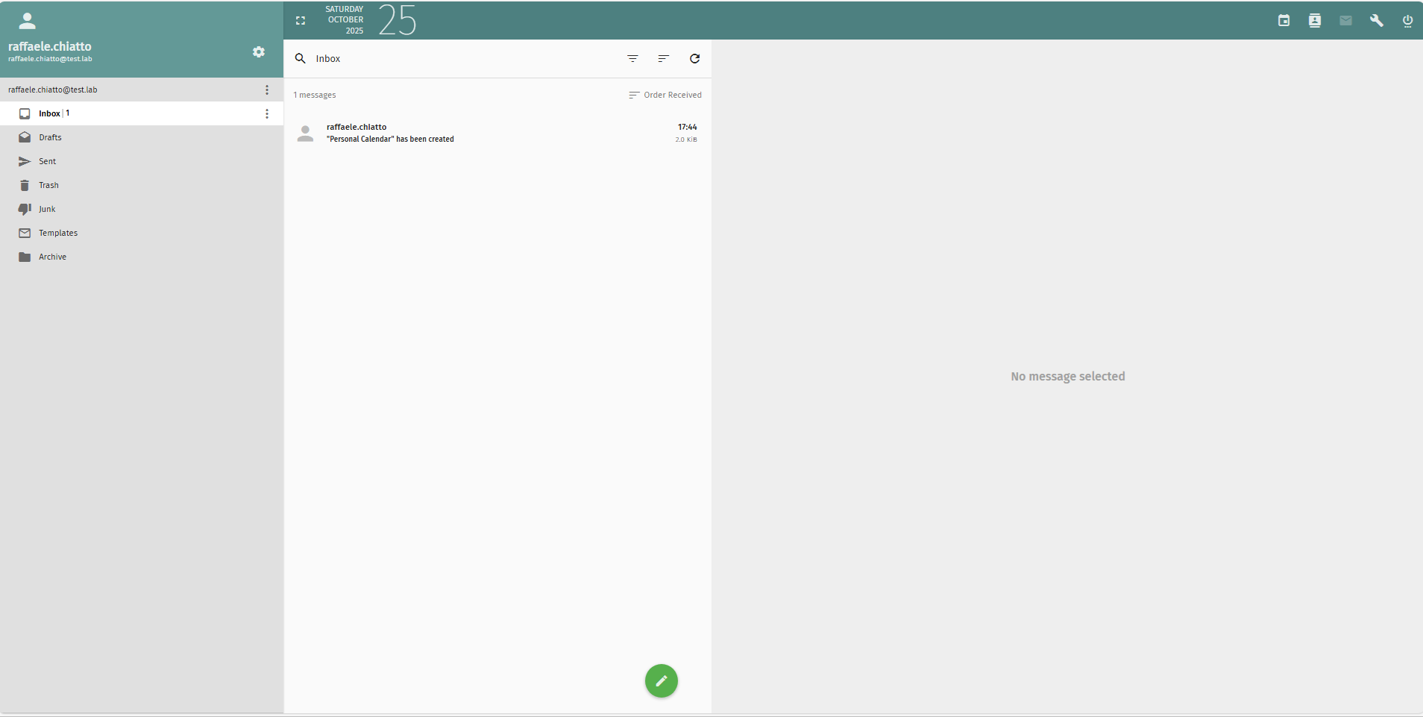Viewport: 1423px width, 717px height.
Task: Go to the Trash folder
Action: click(x=48, y=186)
